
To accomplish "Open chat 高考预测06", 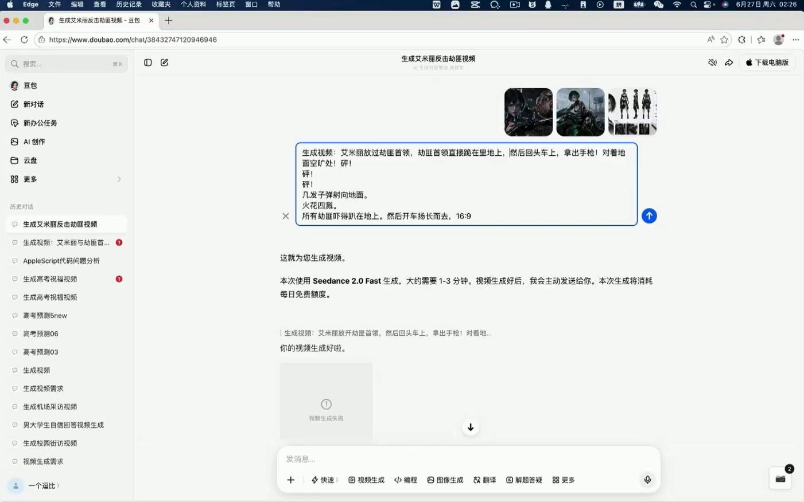I will point(66,334).
